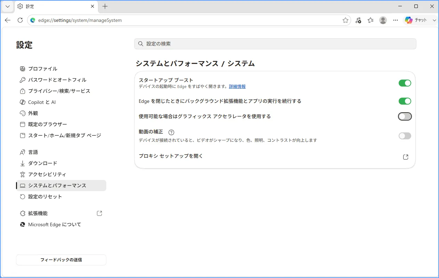Click the 設定 sidebar heading
This screenshot has height=278, width=439.
(24, 45)
